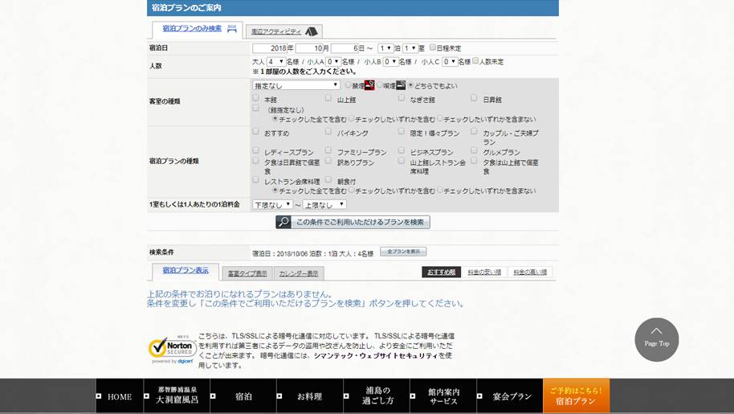Open お料理 in bottom navigation
This screenshot has width=734, height=414.
pyautogui.click(x=310, y=396)
